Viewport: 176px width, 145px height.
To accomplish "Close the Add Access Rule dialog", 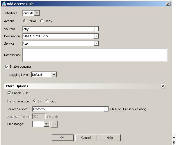I will click(168, 4).
